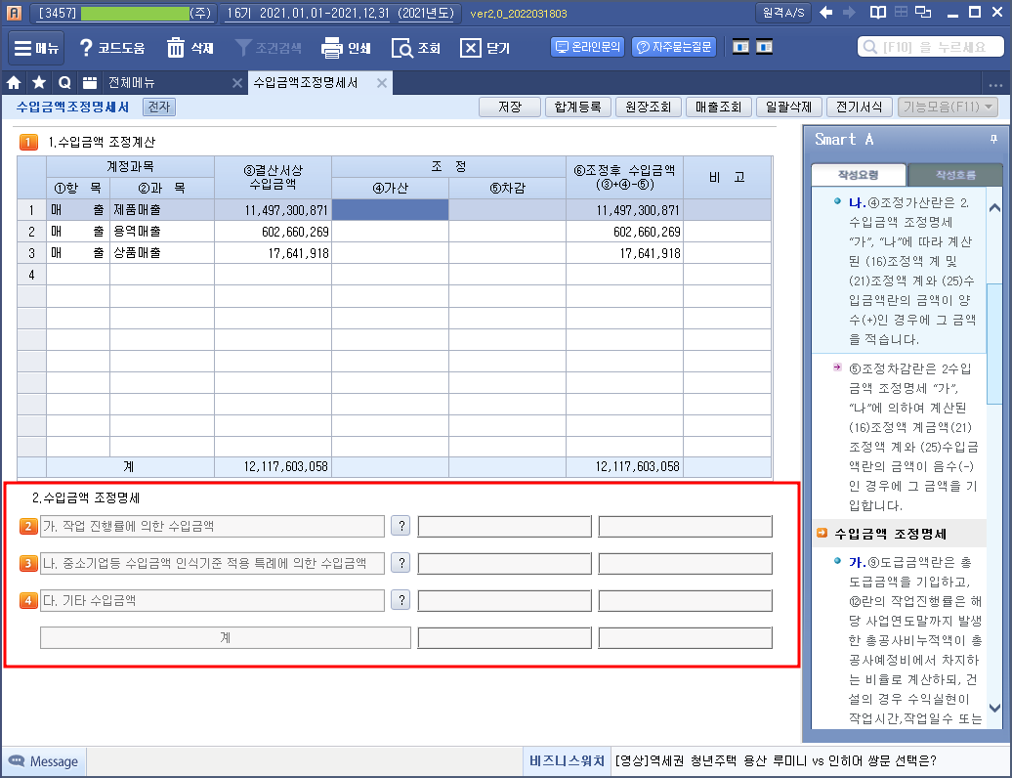Select the ⑤차감 cell for 용역매출 row
The height and width of the screenshot is (778, 1012).
point(507,231)
